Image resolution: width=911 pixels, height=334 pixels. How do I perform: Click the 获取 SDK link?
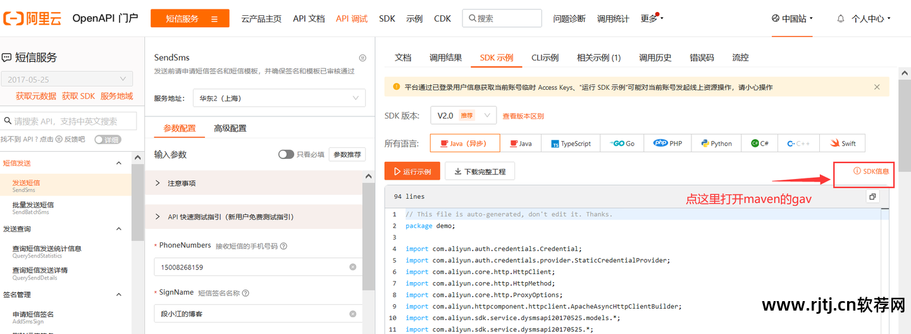[x=78, y=96]
